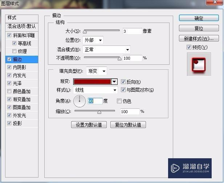This screenshot has width=224, height=183.
Task: Click the 复位 reset button
Action: (x=199, y=28)
